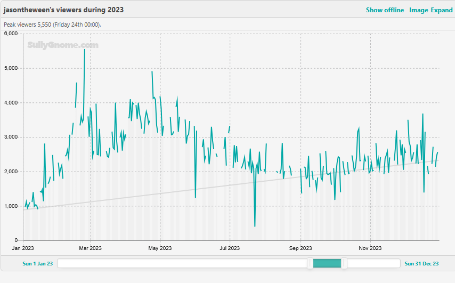Click the right range slider handle
The width and height of the screenshot is (455, 283).
coord(344,263)
